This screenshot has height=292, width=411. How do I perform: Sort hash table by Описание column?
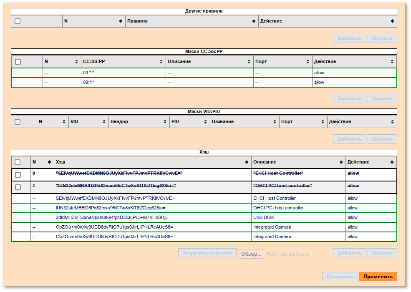point(341,162)
